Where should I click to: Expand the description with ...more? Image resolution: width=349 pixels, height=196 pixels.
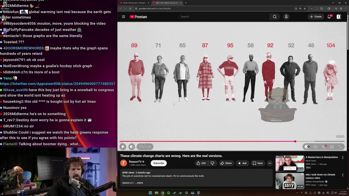pyautogui.click(x=139, y=183)
